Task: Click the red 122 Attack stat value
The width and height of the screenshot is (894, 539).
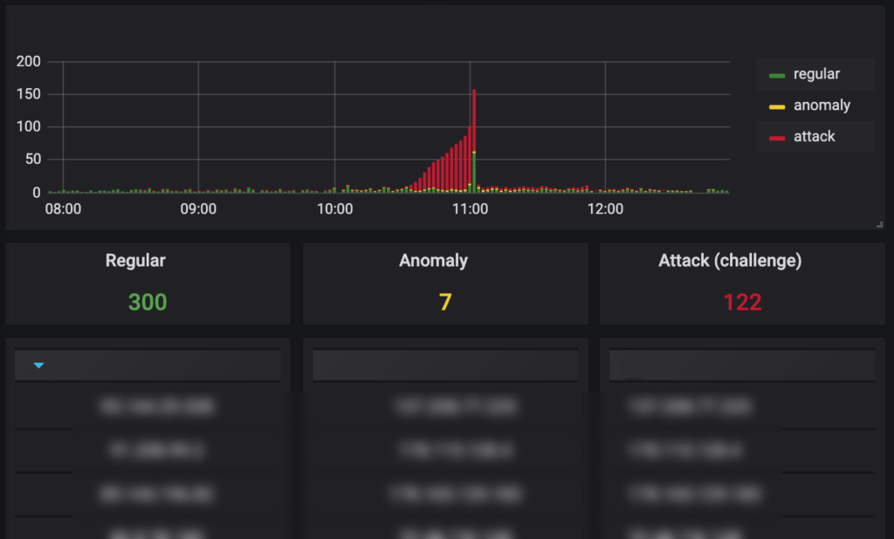Action: point(742,302)
